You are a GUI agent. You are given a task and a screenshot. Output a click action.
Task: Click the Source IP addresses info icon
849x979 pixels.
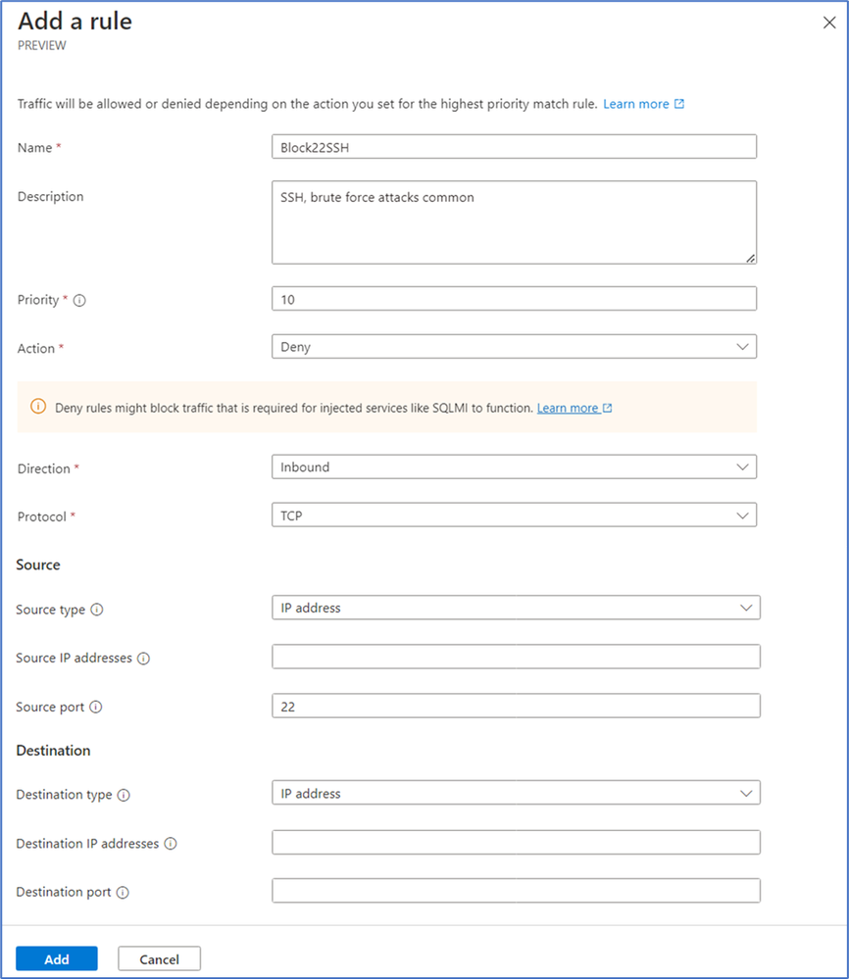pyautogui.click(x=144, y=659)
